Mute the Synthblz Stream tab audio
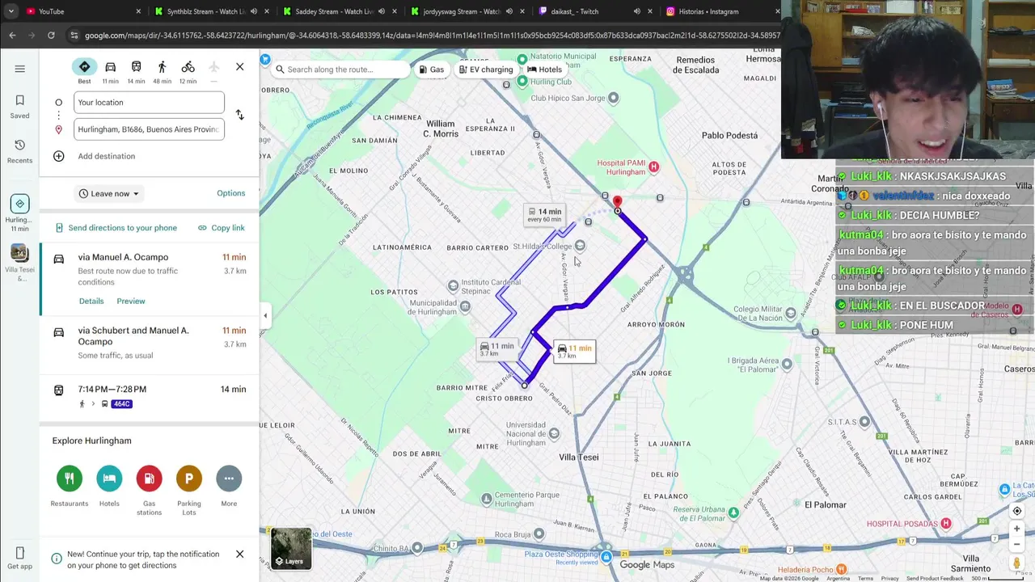Image resolution: width=1035 pixels, height=582 pixels. [x=254, y=11]
